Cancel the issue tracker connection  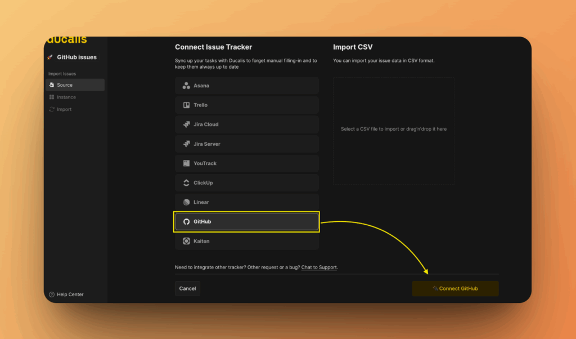pyautogui.click(x=187, y=288)
